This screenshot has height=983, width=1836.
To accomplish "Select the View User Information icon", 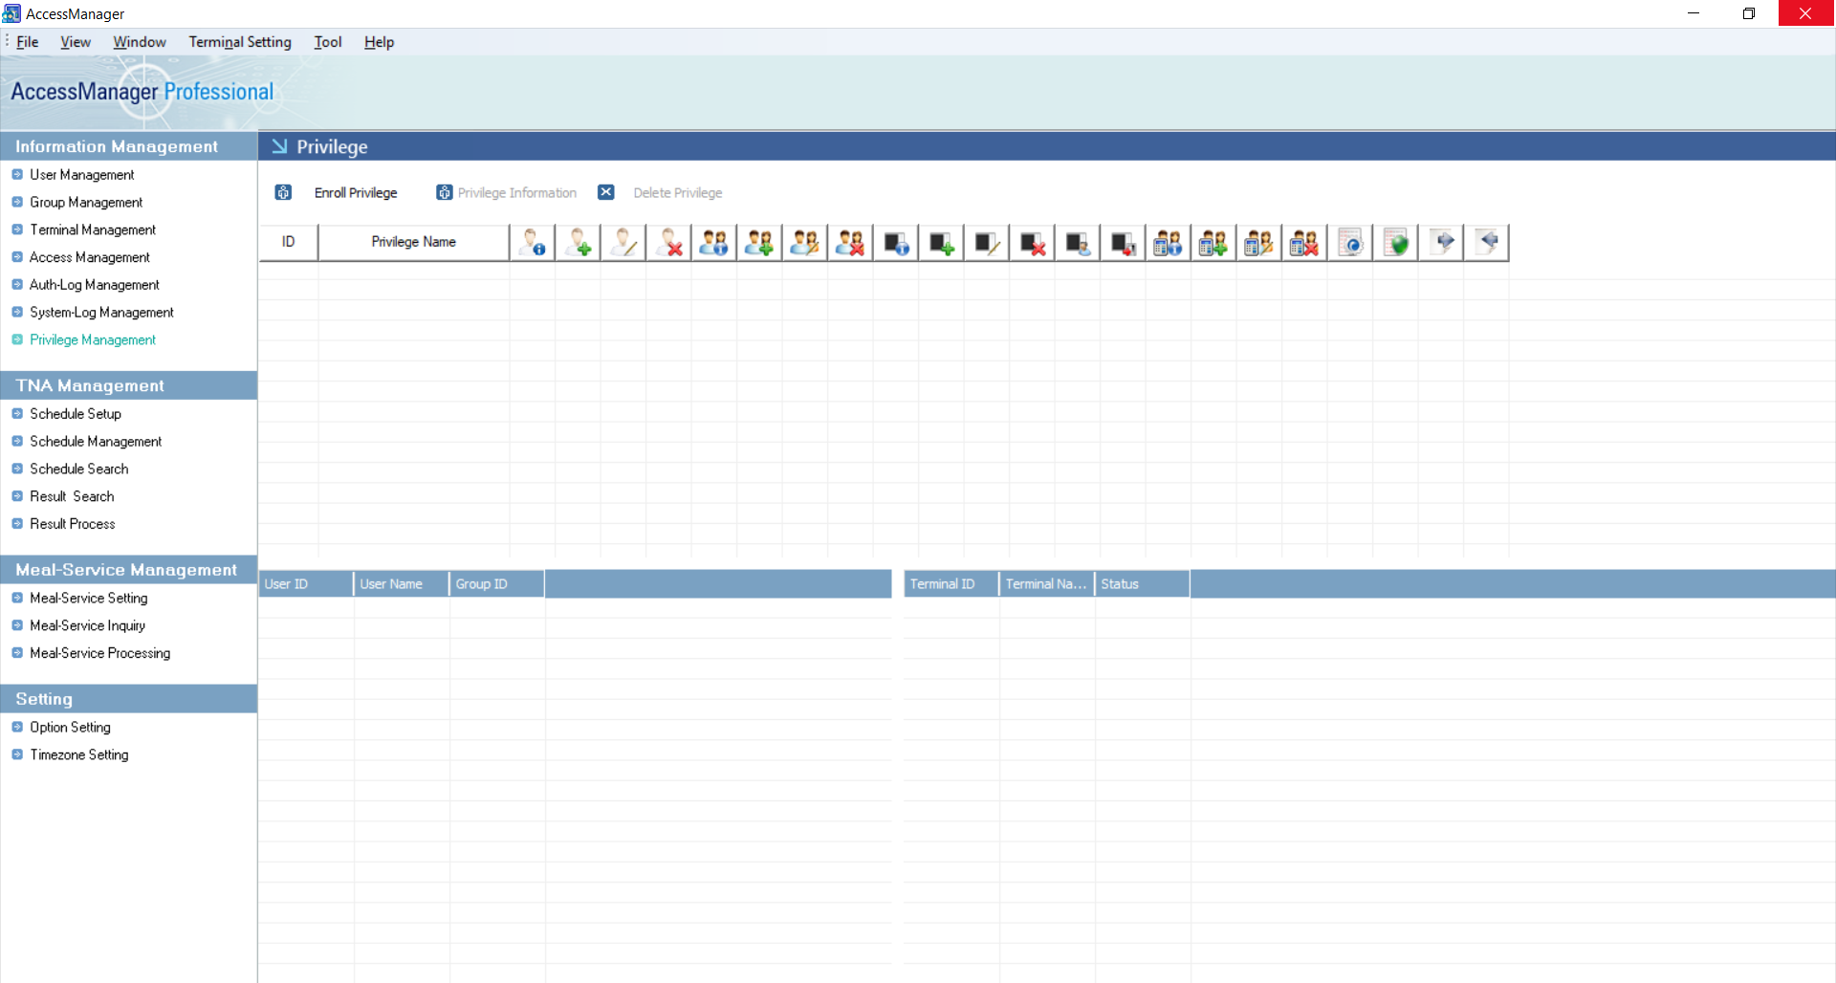I will pyautogui.click(x=533, y=242).
